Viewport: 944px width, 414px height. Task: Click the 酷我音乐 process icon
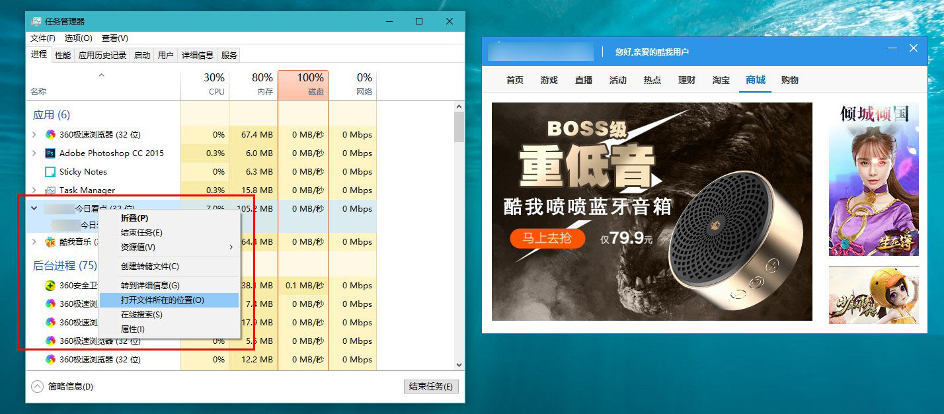click(x=50, y=242)
